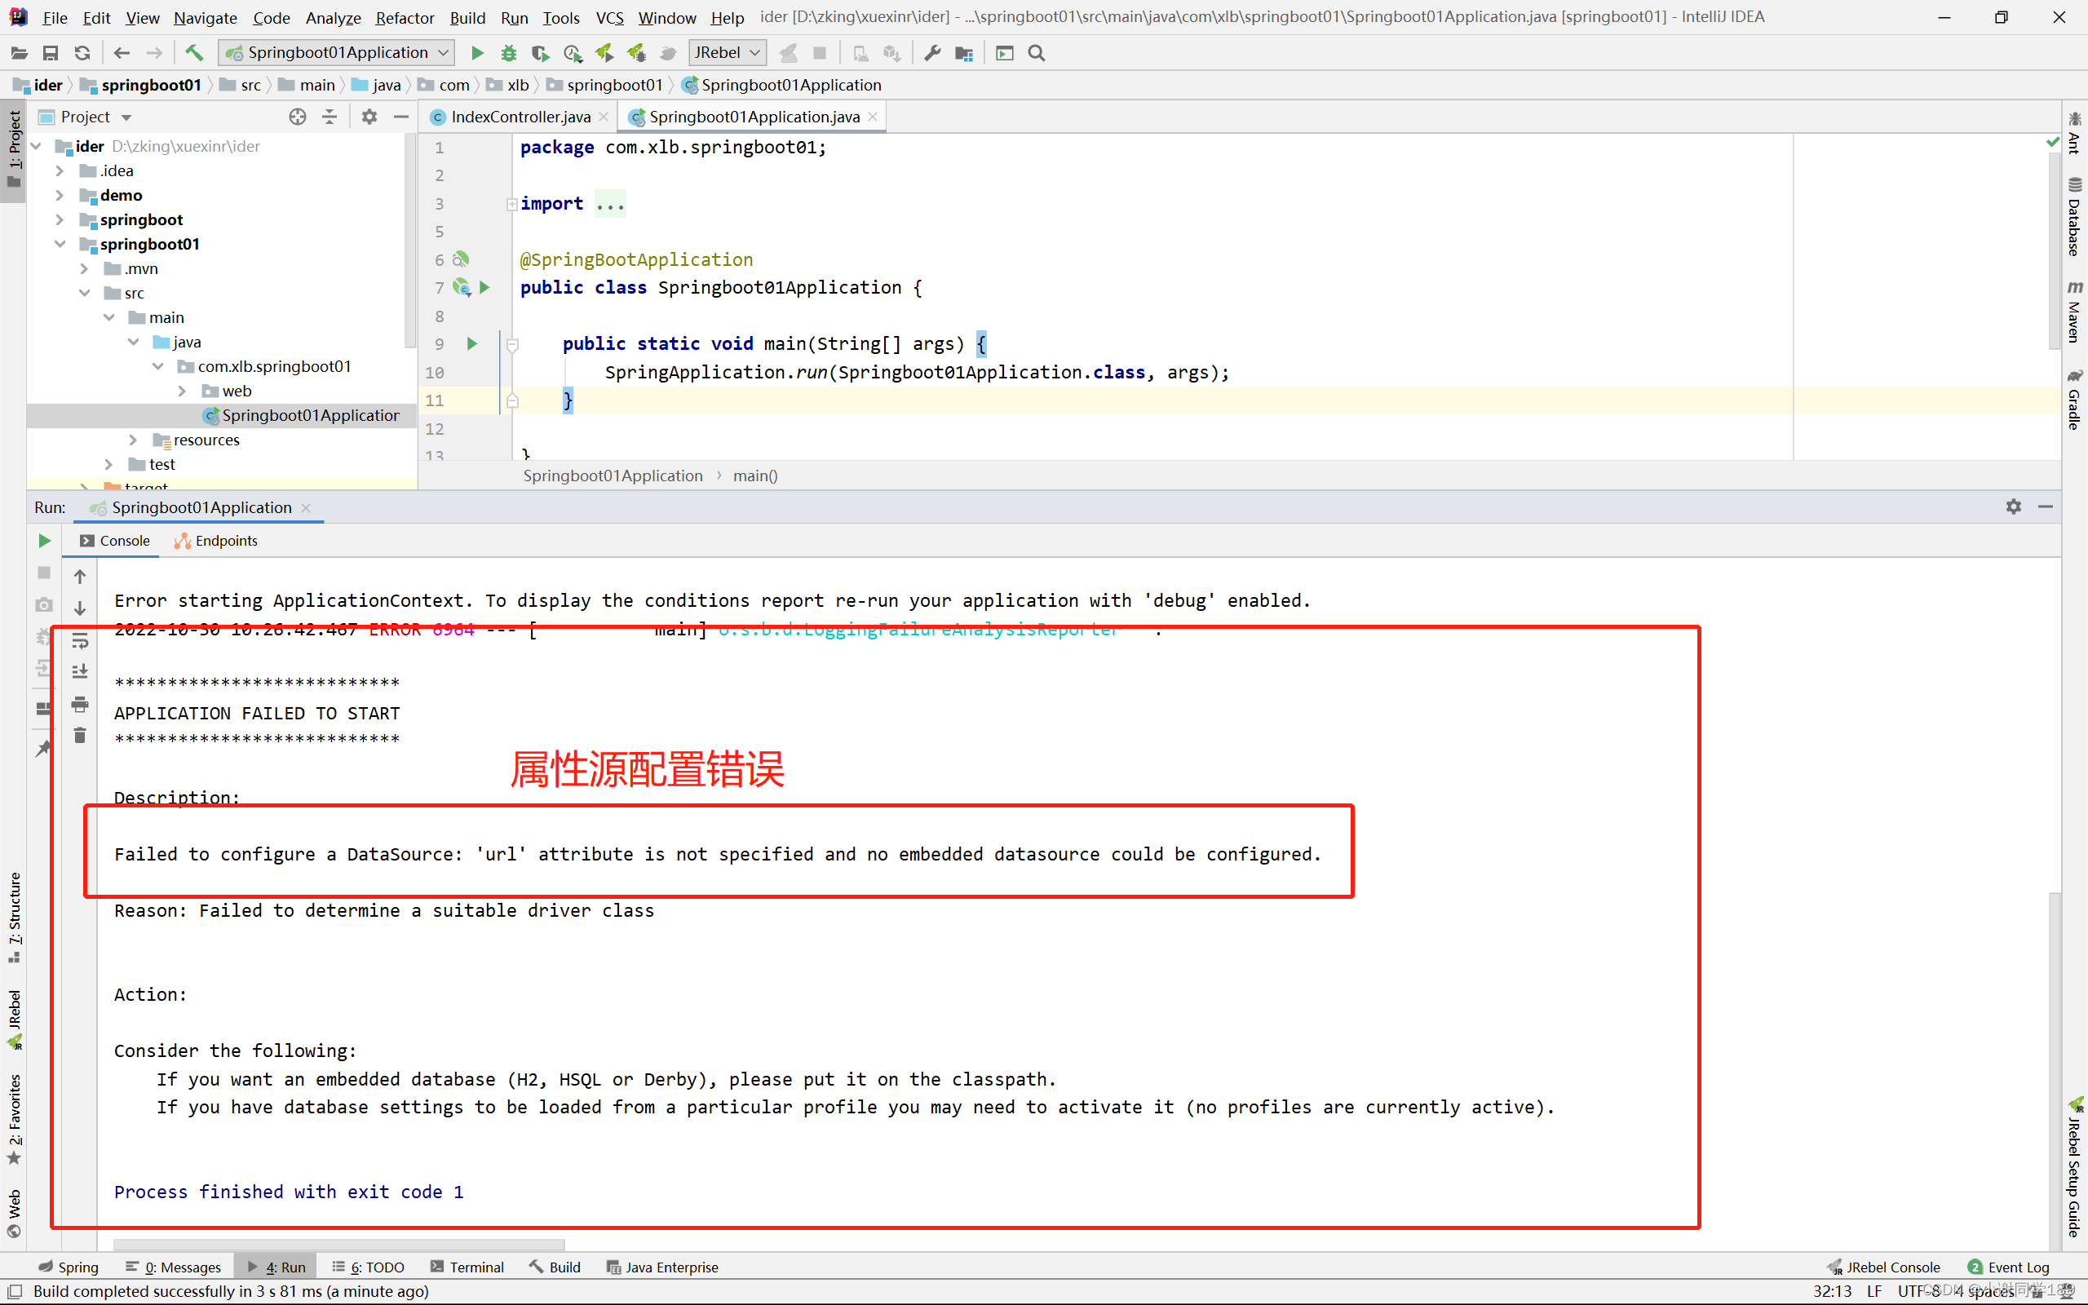
Task: Open Run panel settings gear
Action: (x=2013, y=507)
